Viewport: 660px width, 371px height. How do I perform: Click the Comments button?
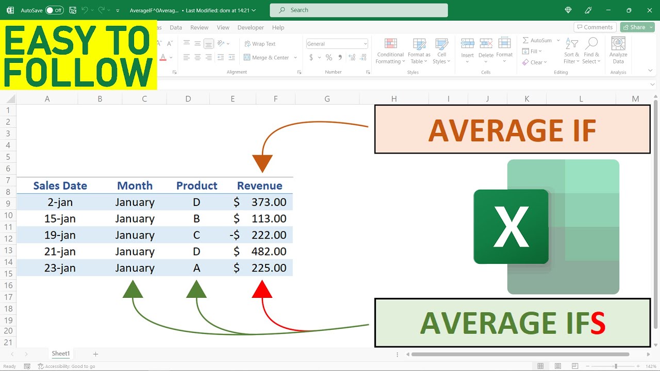(595, 27)
